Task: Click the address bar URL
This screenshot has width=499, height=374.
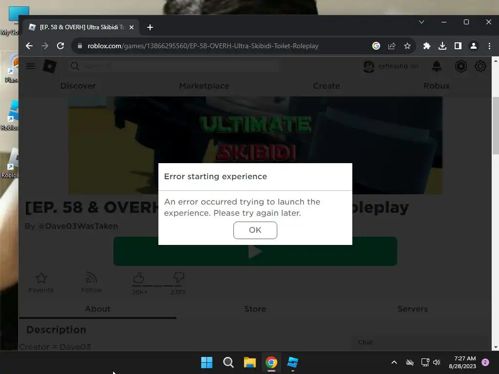Action: point(203,46)
